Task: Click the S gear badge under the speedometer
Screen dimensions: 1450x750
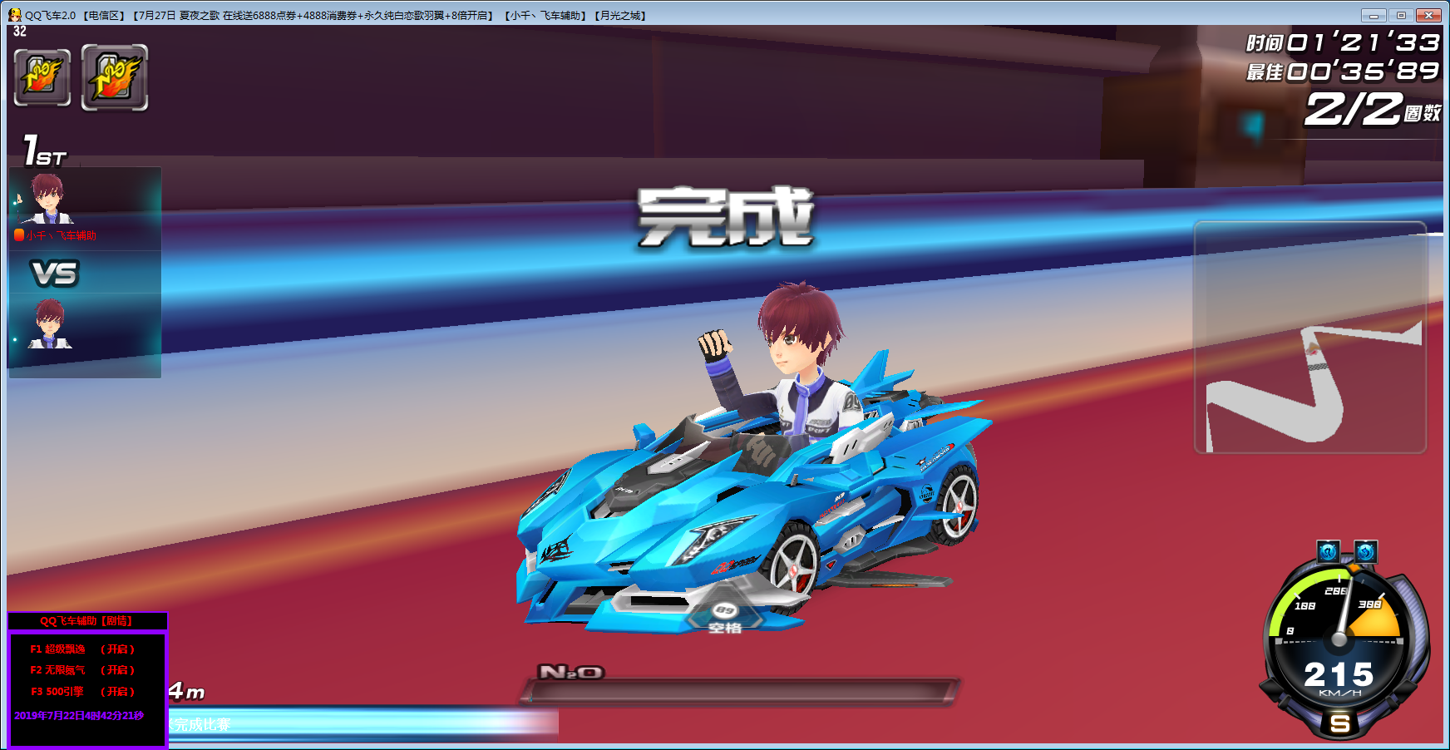Action: click(1339, 723)
